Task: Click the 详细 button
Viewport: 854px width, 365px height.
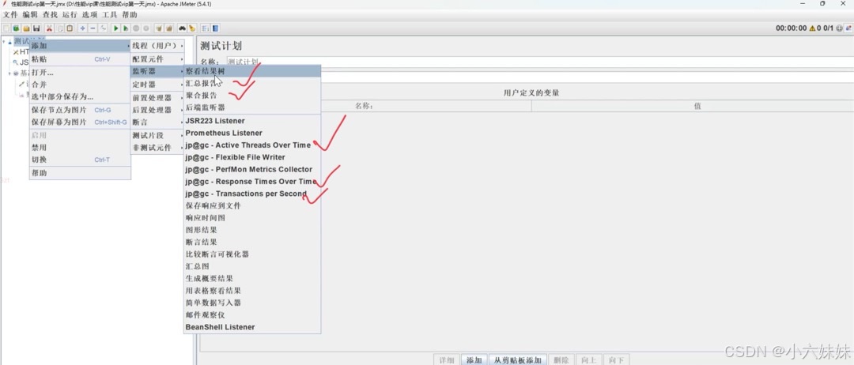Action: (447, 360)
